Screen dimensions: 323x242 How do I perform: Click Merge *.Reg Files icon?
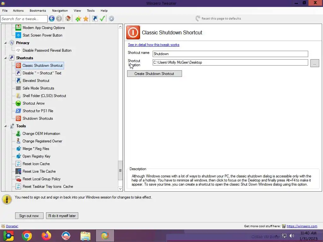pyautogui.click(x=18, y=149)
